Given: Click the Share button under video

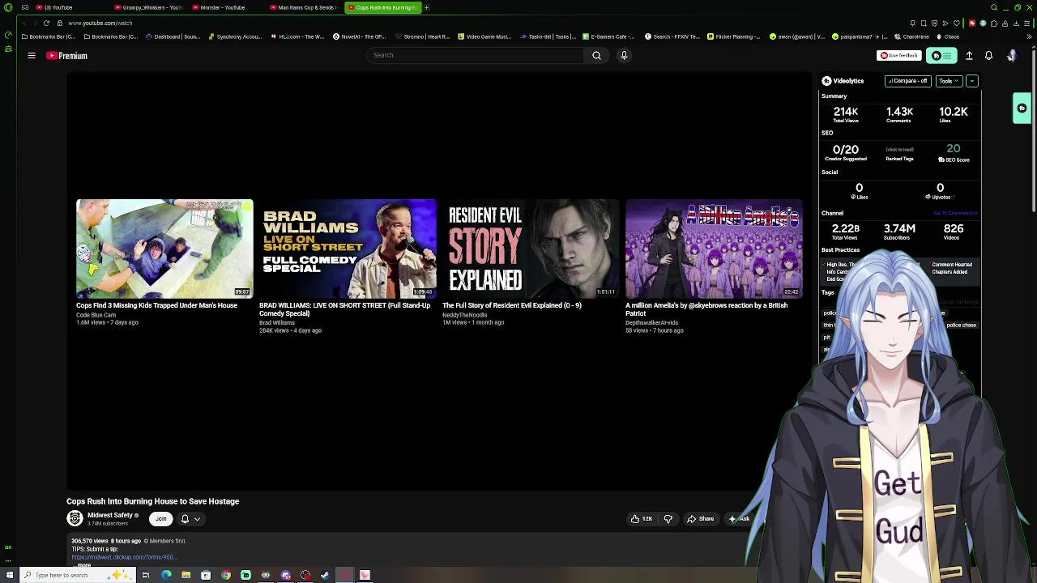Looking at the screenshot, I should click(x=701, y=519).
